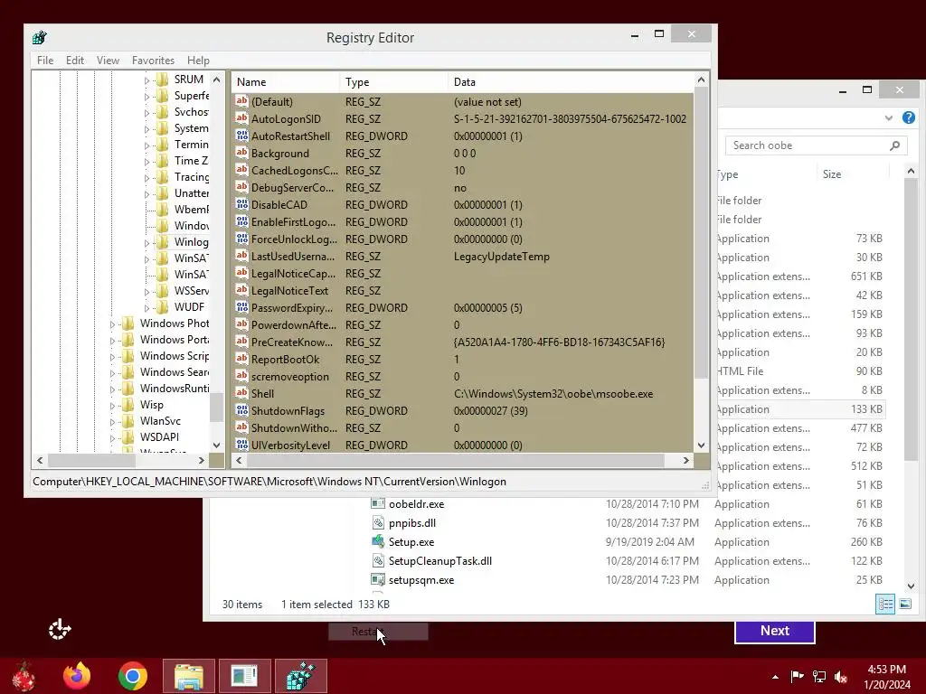Viewport: 926px width, 694px height.
Task: Open the Action Center flag tray icon
Action: click(798, 676)
